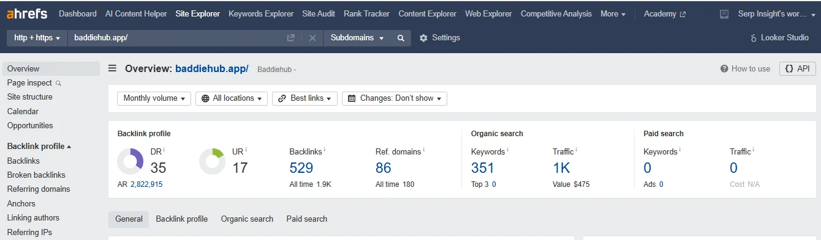Open Referring domains in sidebar
Viewport: 821px width, 240px height.
pyautogui.click(x=39, y=189)
